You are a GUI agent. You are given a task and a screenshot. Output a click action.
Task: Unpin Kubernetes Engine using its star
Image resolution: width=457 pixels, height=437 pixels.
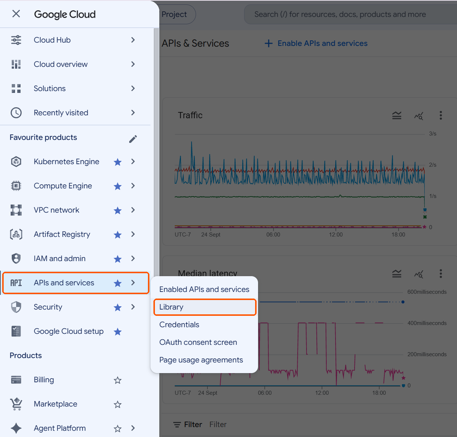[x=117, y=162]
